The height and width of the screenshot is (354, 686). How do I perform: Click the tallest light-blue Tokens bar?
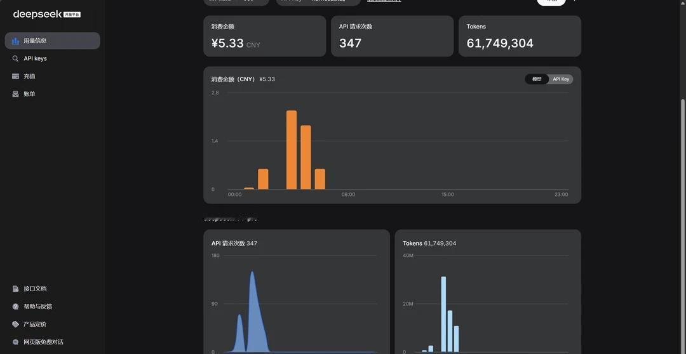[443, 314]
